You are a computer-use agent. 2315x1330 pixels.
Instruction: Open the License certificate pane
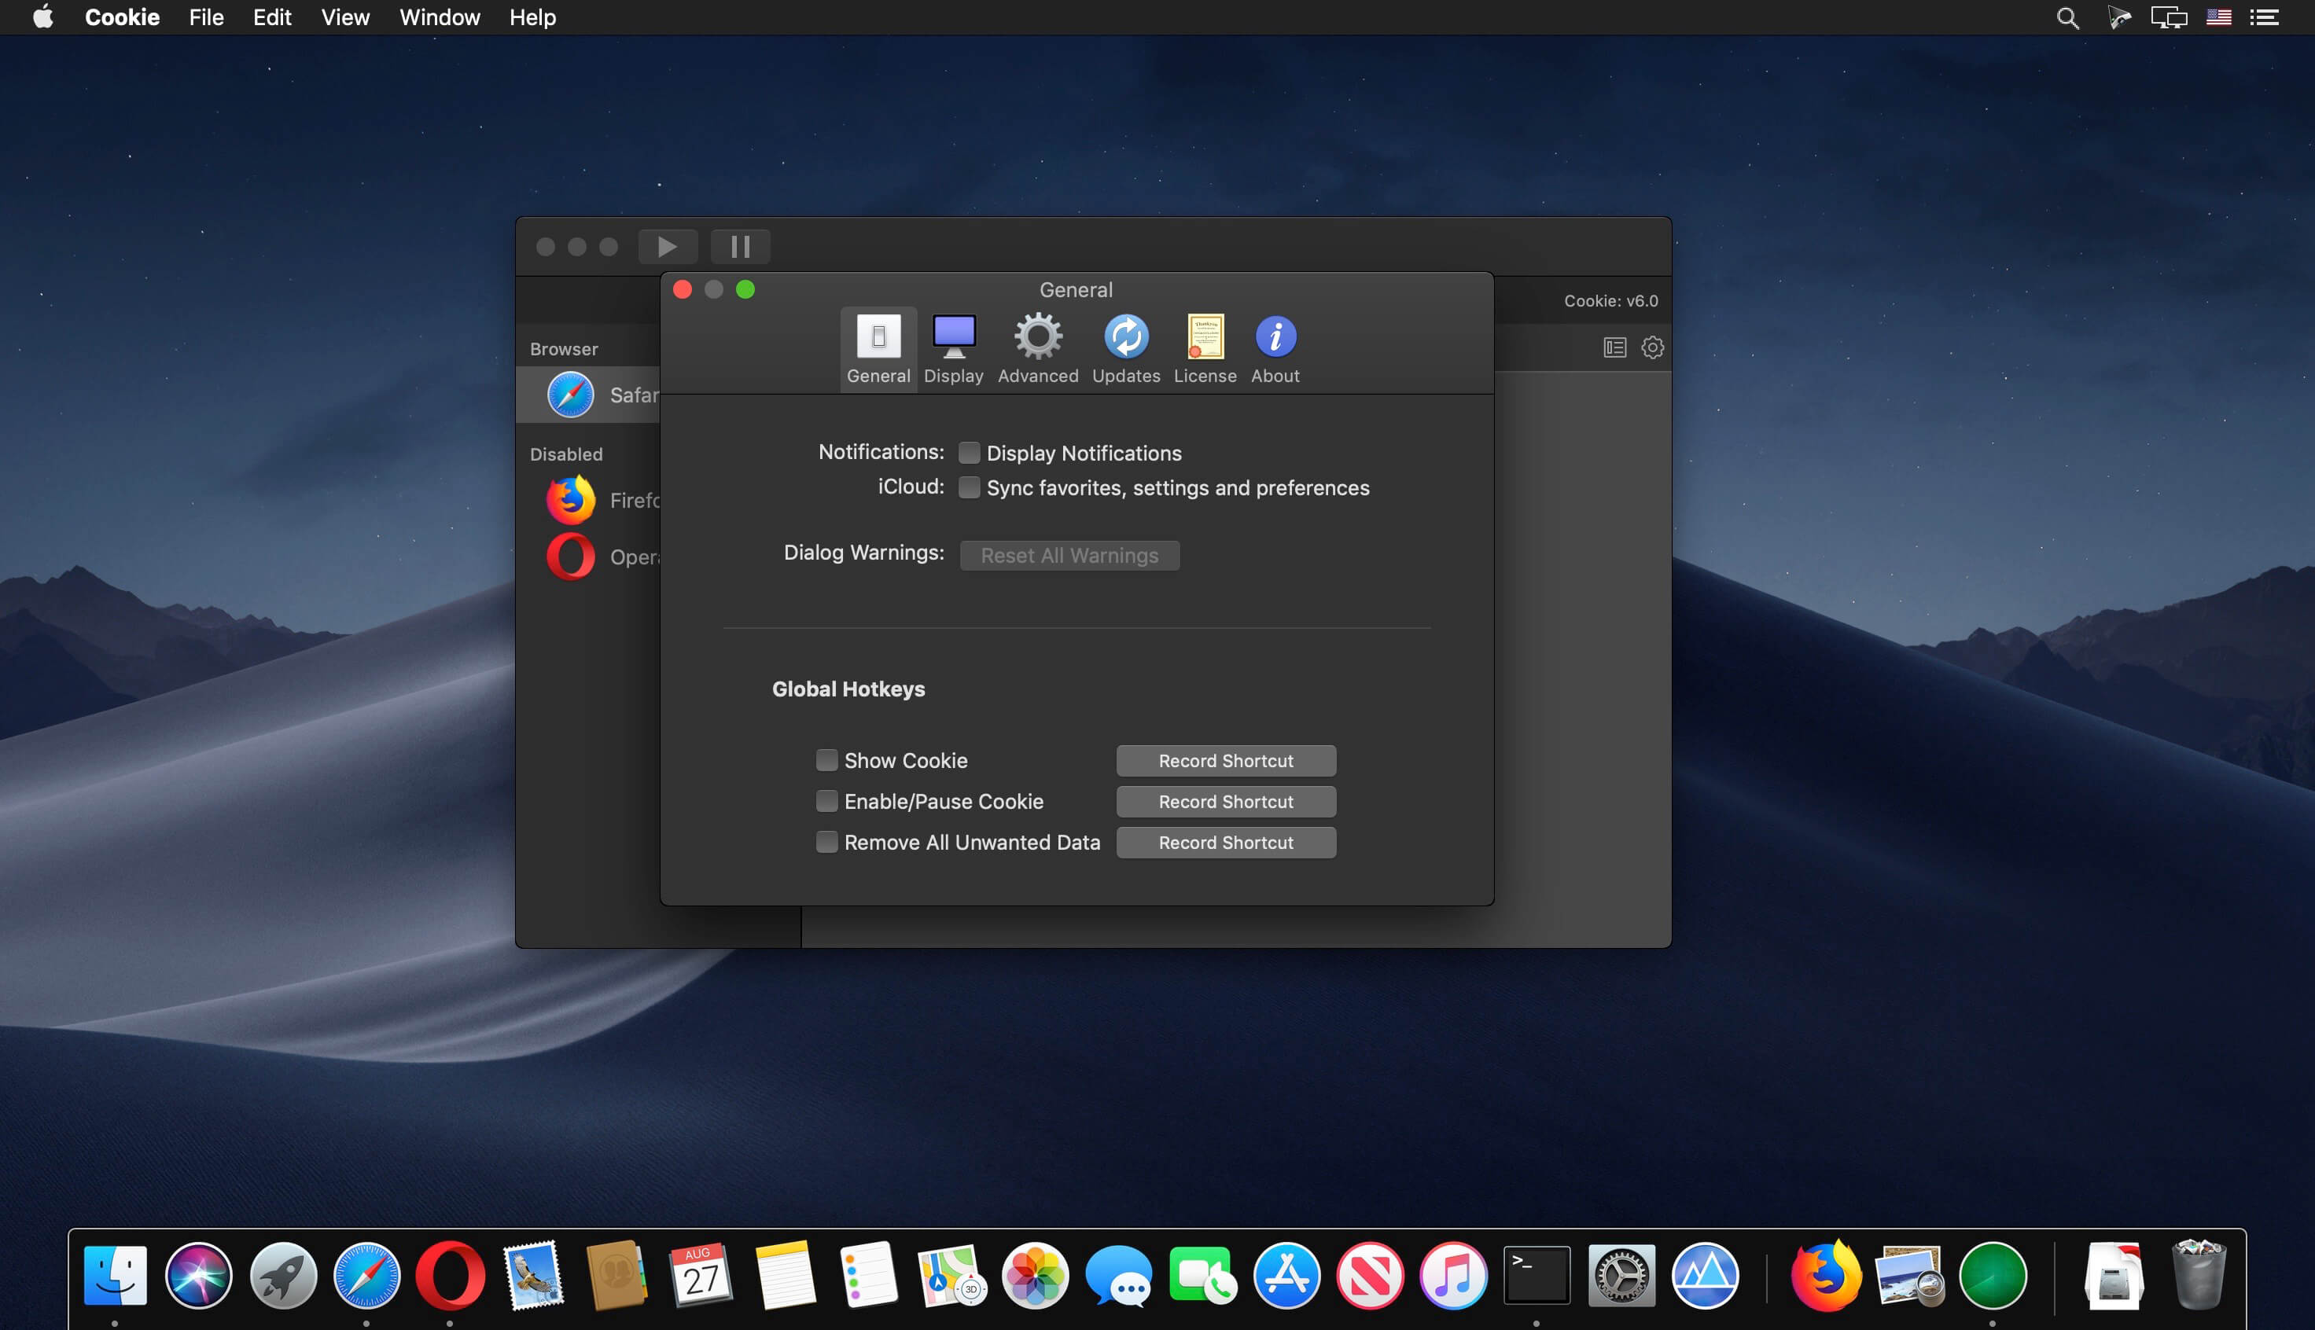click(1204, 348)
